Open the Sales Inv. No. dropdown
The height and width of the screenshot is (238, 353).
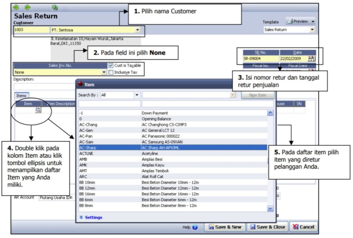click(x=104, y=73)
